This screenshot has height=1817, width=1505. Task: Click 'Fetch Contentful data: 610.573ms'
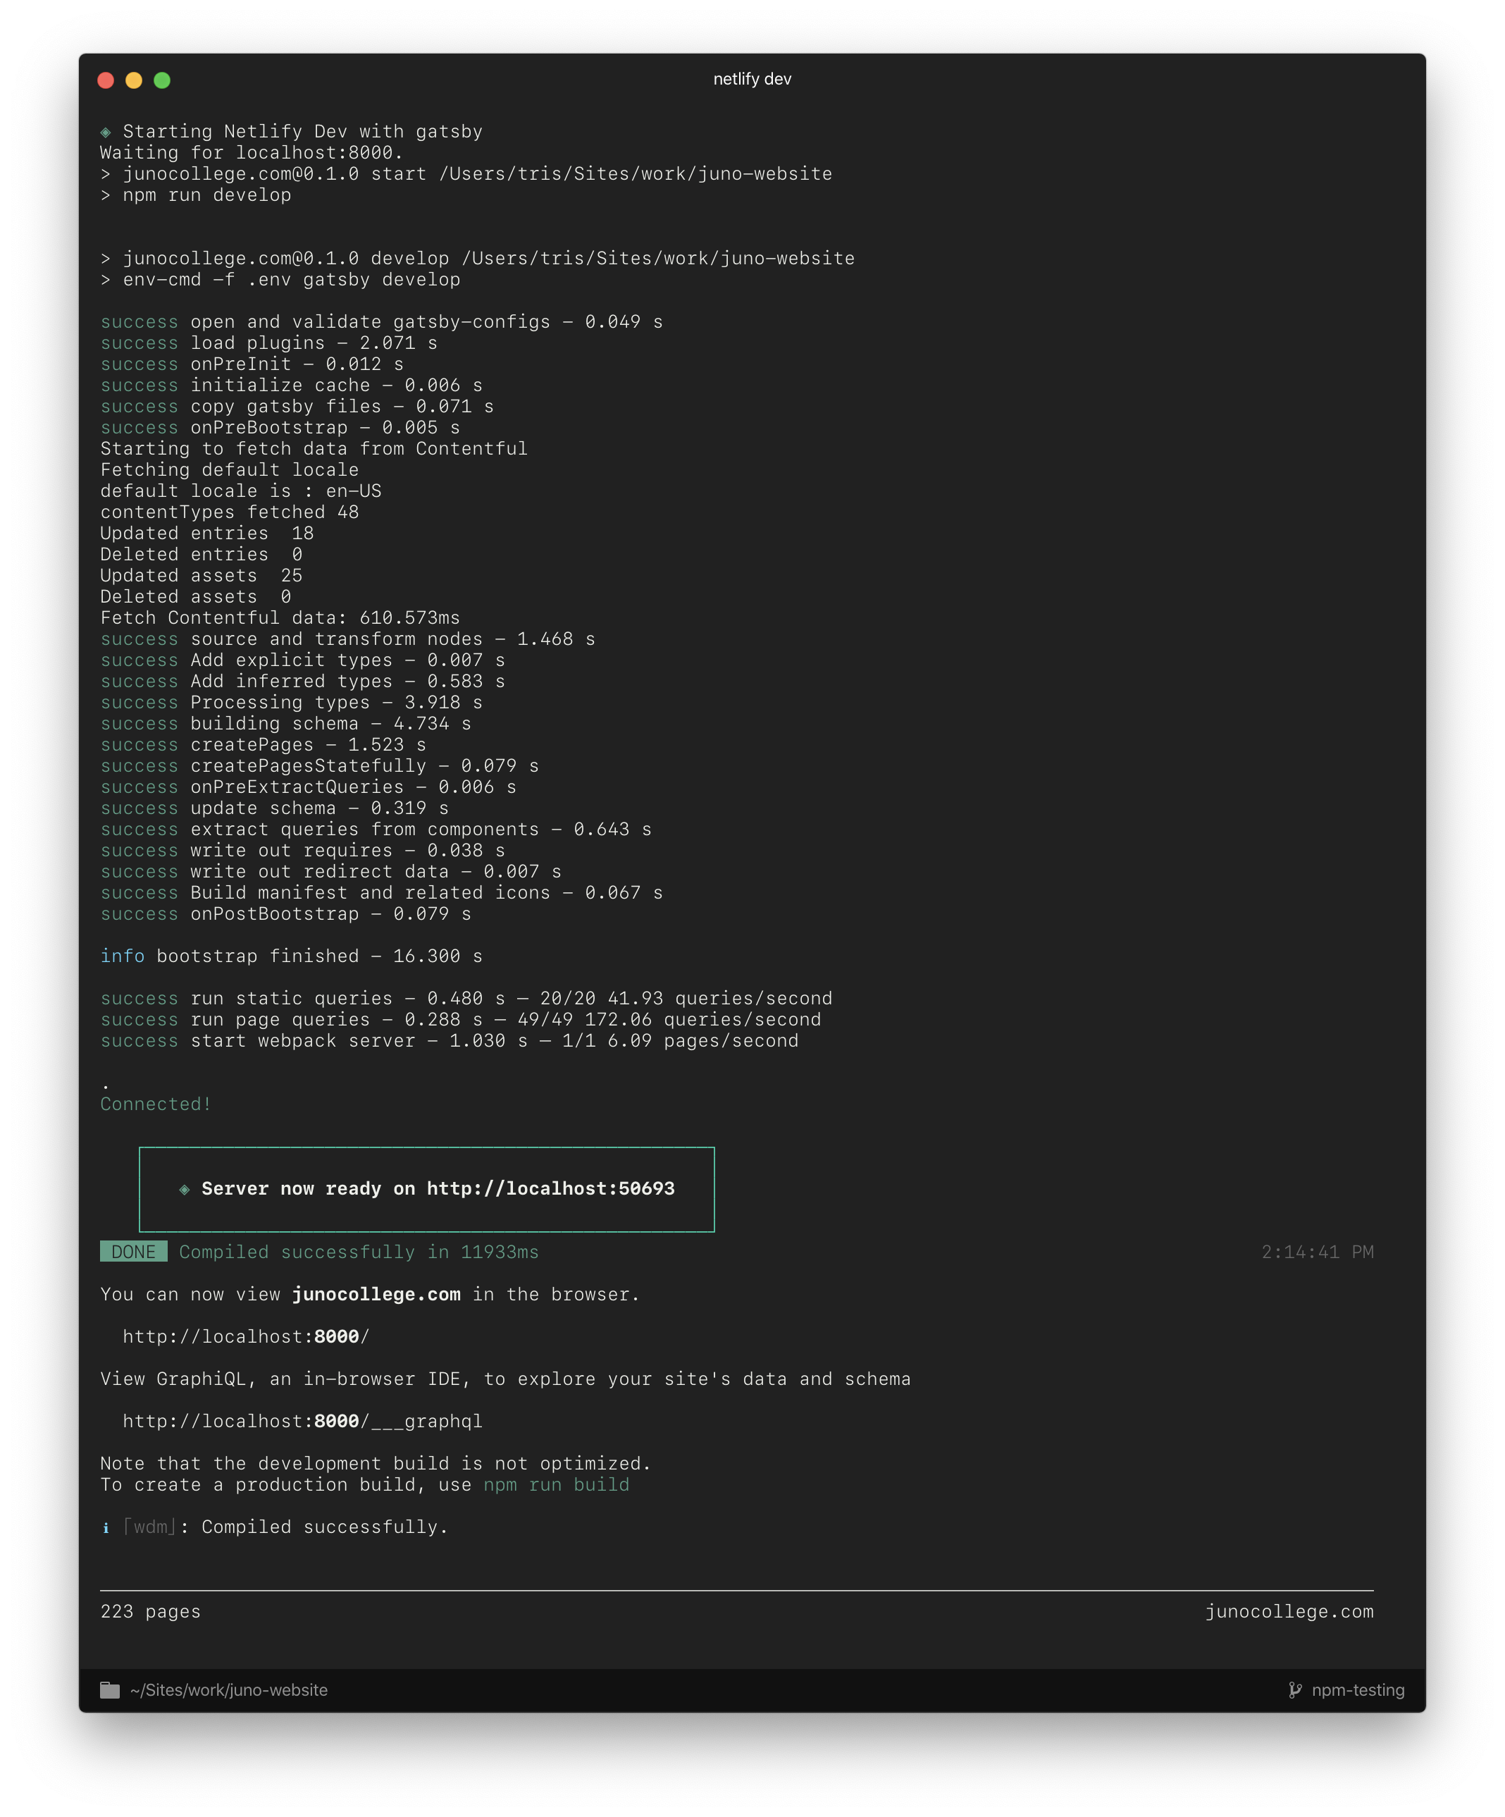point(280,618)
